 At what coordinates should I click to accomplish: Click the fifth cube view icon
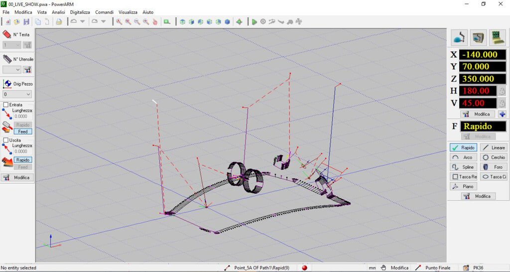point(218,22)
